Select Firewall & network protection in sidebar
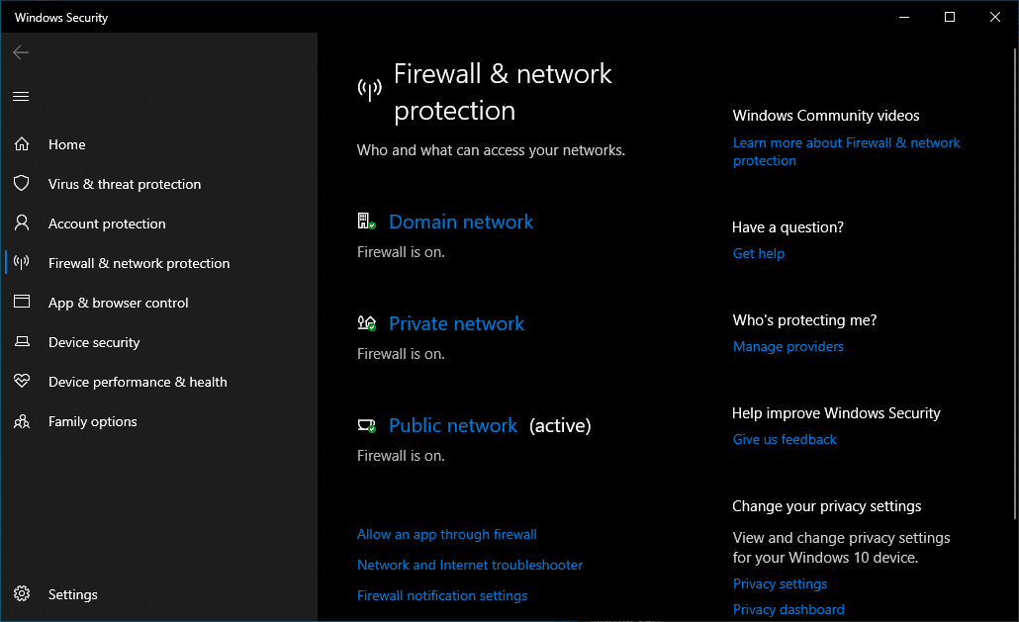 [139, 263]
